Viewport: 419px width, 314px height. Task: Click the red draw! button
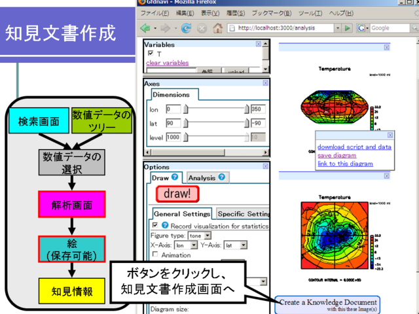177,194
